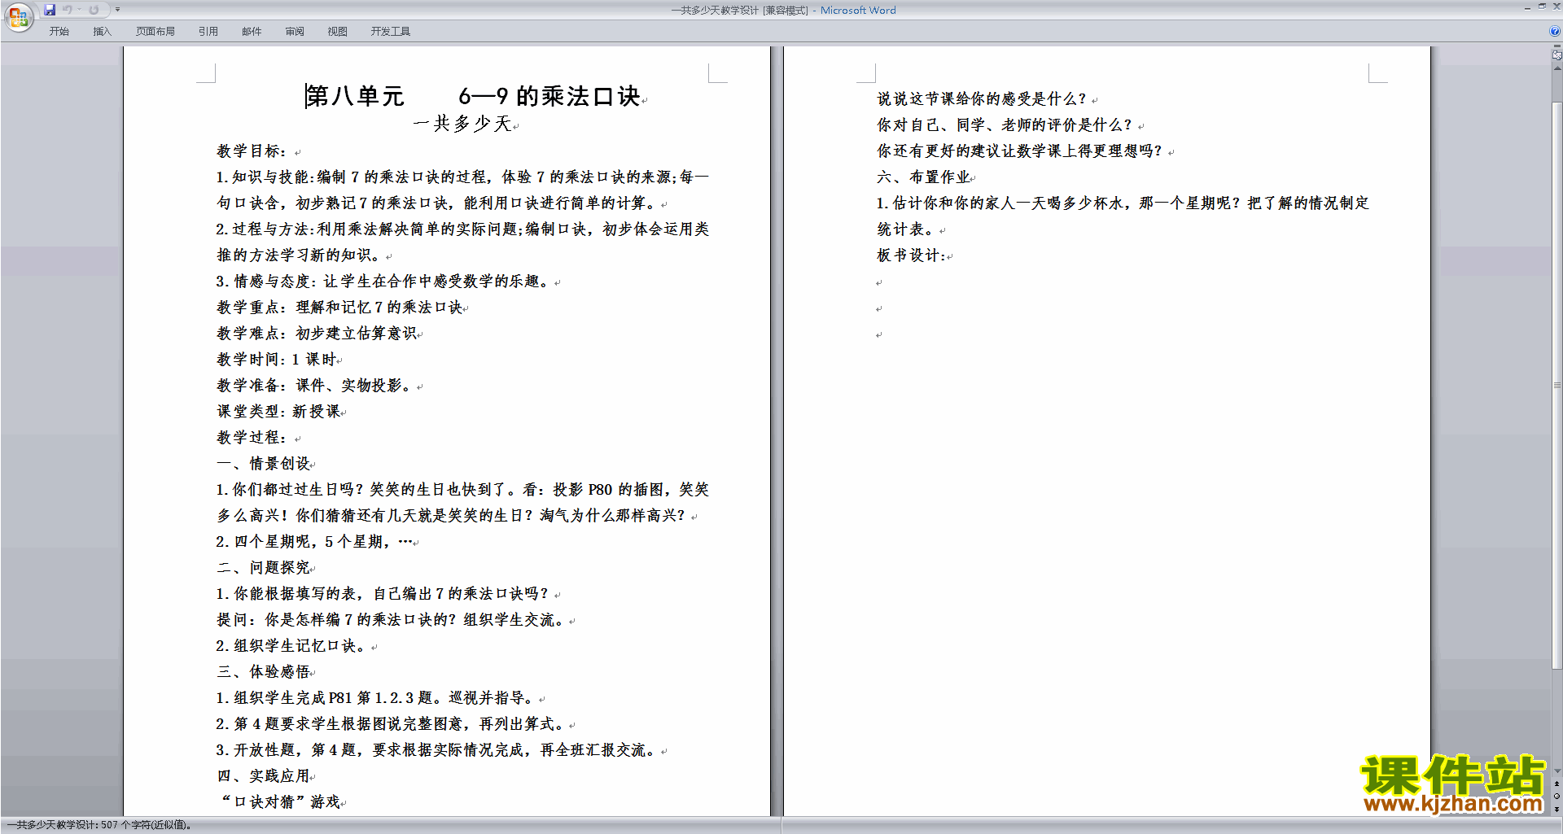Click the section heading 三、体验感悟

click(263, 672)
